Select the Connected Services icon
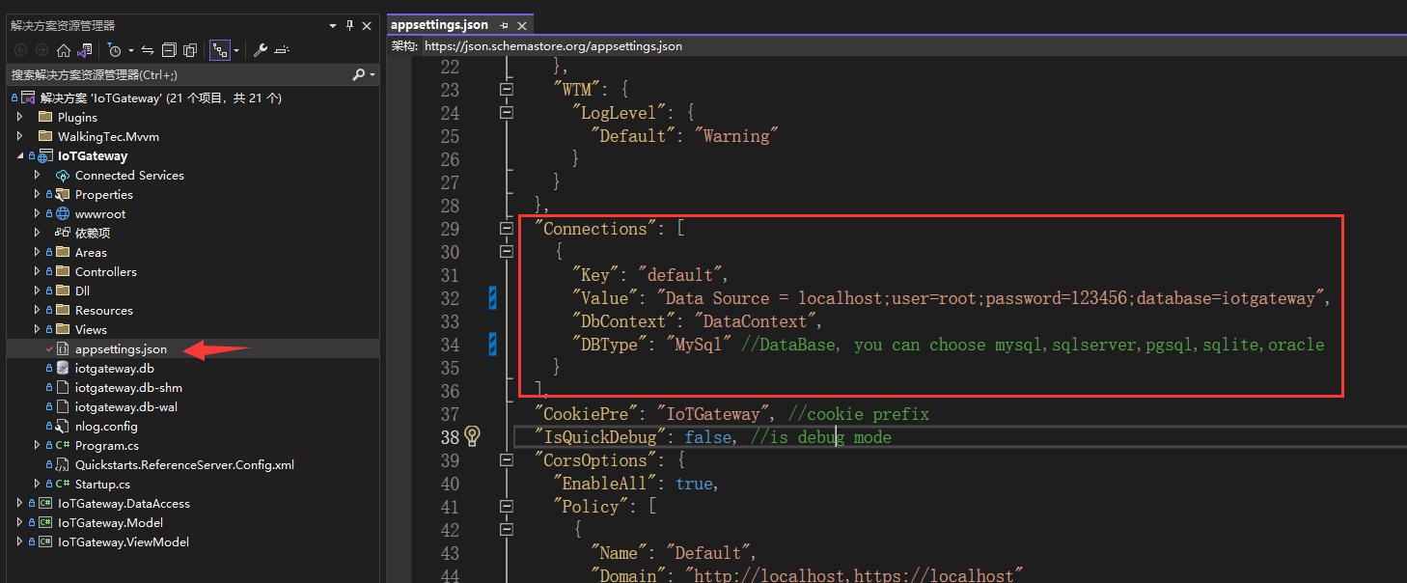1407x583 pixels. [63, 175]
